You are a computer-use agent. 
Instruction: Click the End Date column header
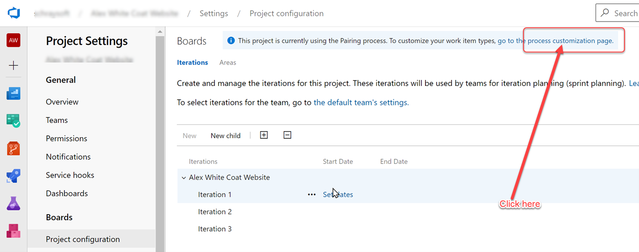coord(394,161)
